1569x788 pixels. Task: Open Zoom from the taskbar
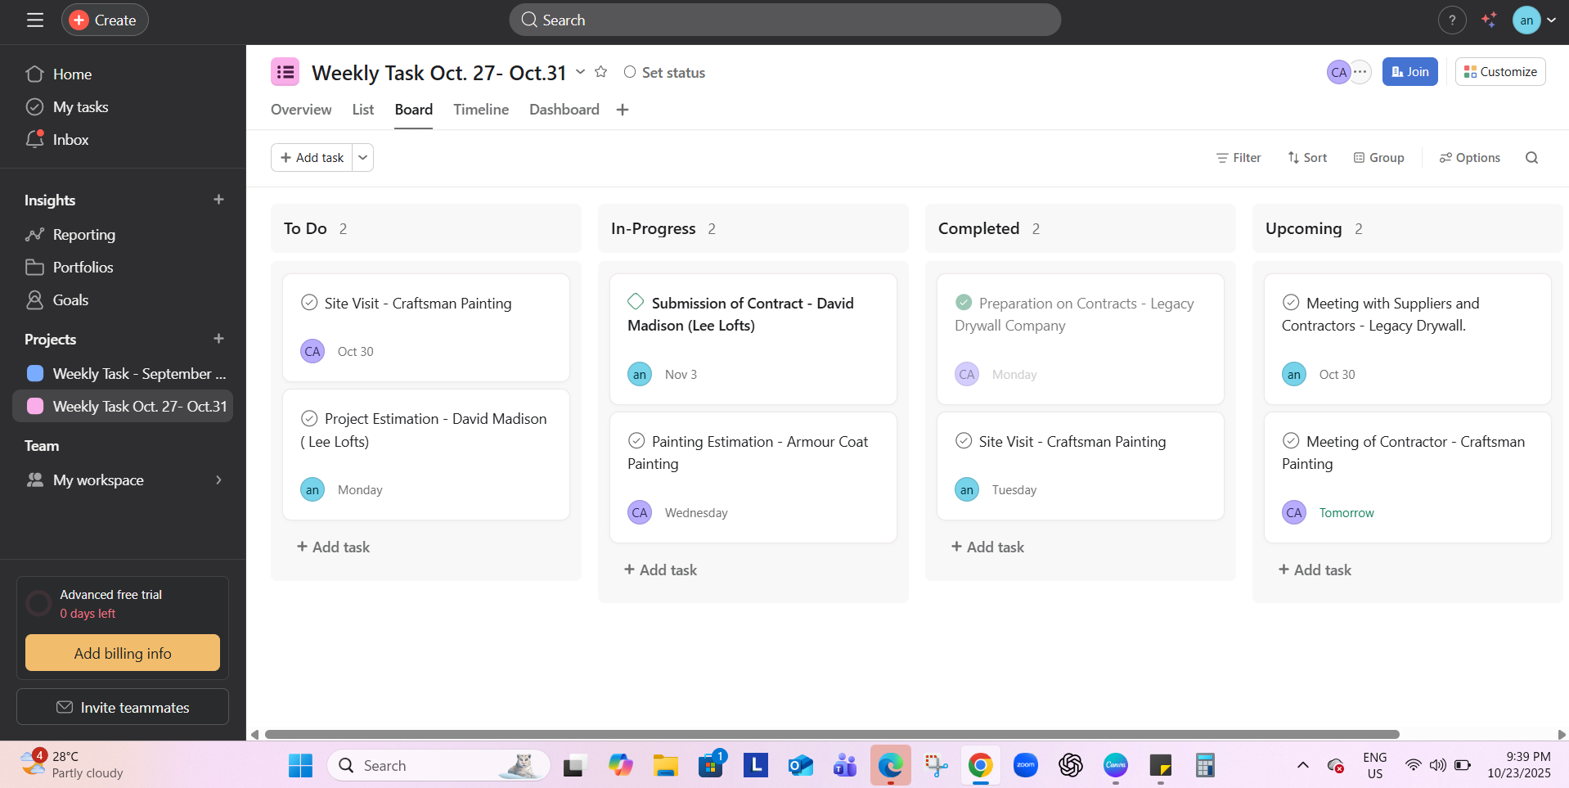[1026, 766]
